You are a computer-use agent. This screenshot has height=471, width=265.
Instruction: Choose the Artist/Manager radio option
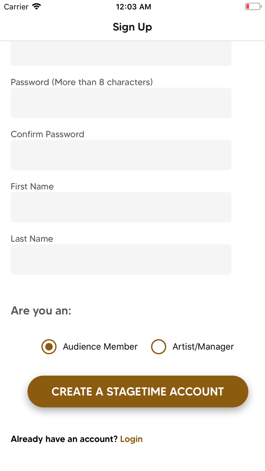(158, 346)
